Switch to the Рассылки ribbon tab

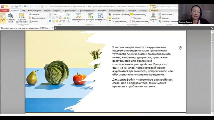coord(102,11)
